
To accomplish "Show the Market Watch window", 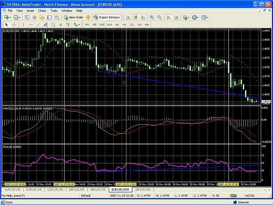I will [x=27, y=17].
